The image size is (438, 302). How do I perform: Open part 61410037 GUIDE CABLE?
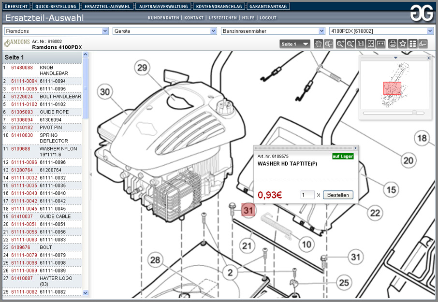tap(43, 216)
